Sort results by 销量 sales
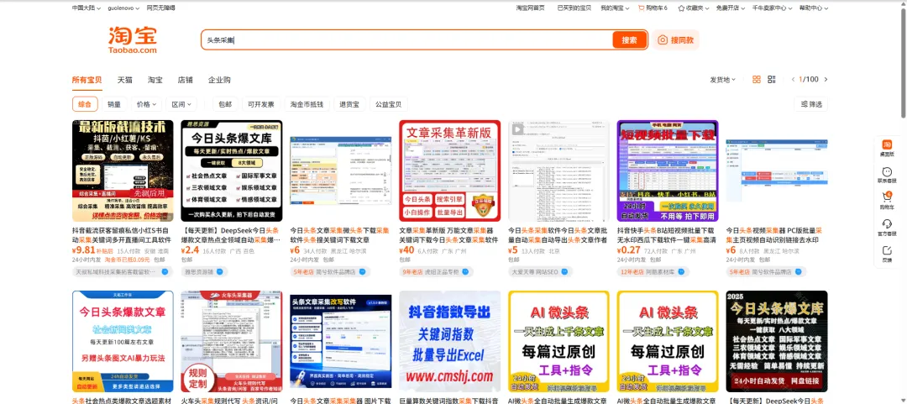Image resolution: width=907 pixels, height=404 pixels. 114,104
